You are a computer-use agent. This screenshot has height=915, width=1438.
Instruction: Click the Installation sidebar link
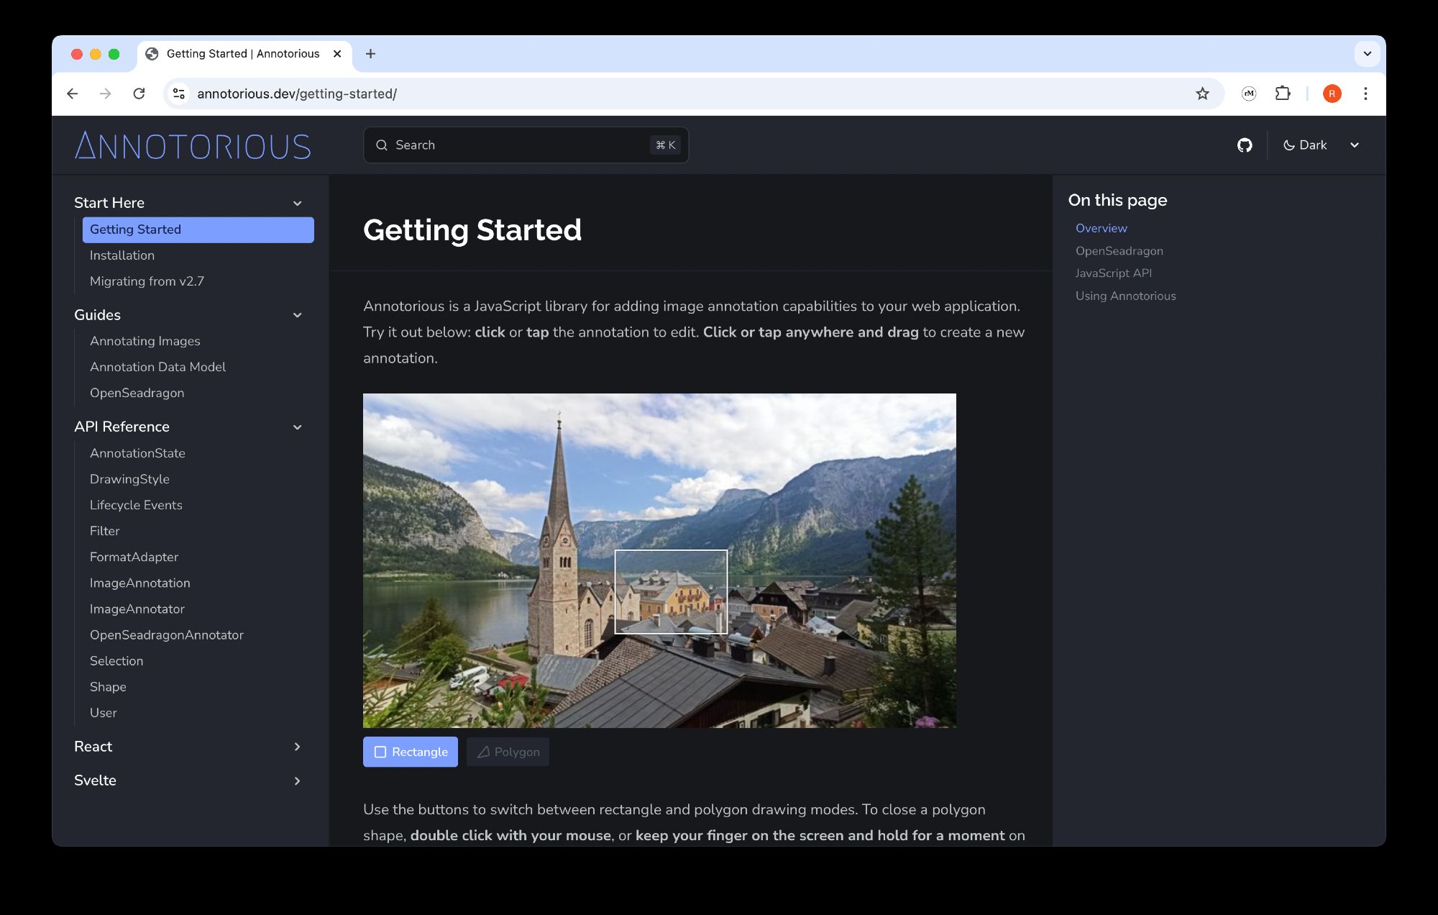click(x=122, y=255)
